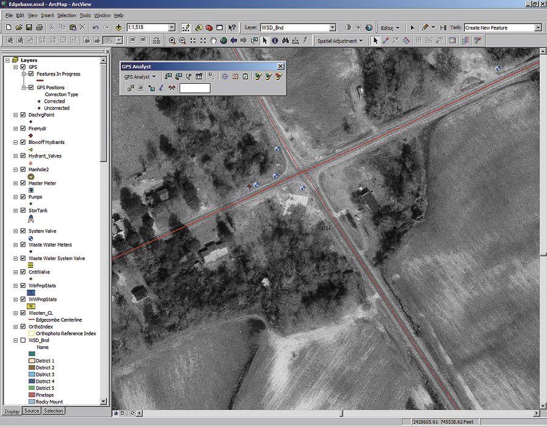This screenshot has height=427, width=547.
Task: Open the Editor toolbar icon
Action: (186, 27)
